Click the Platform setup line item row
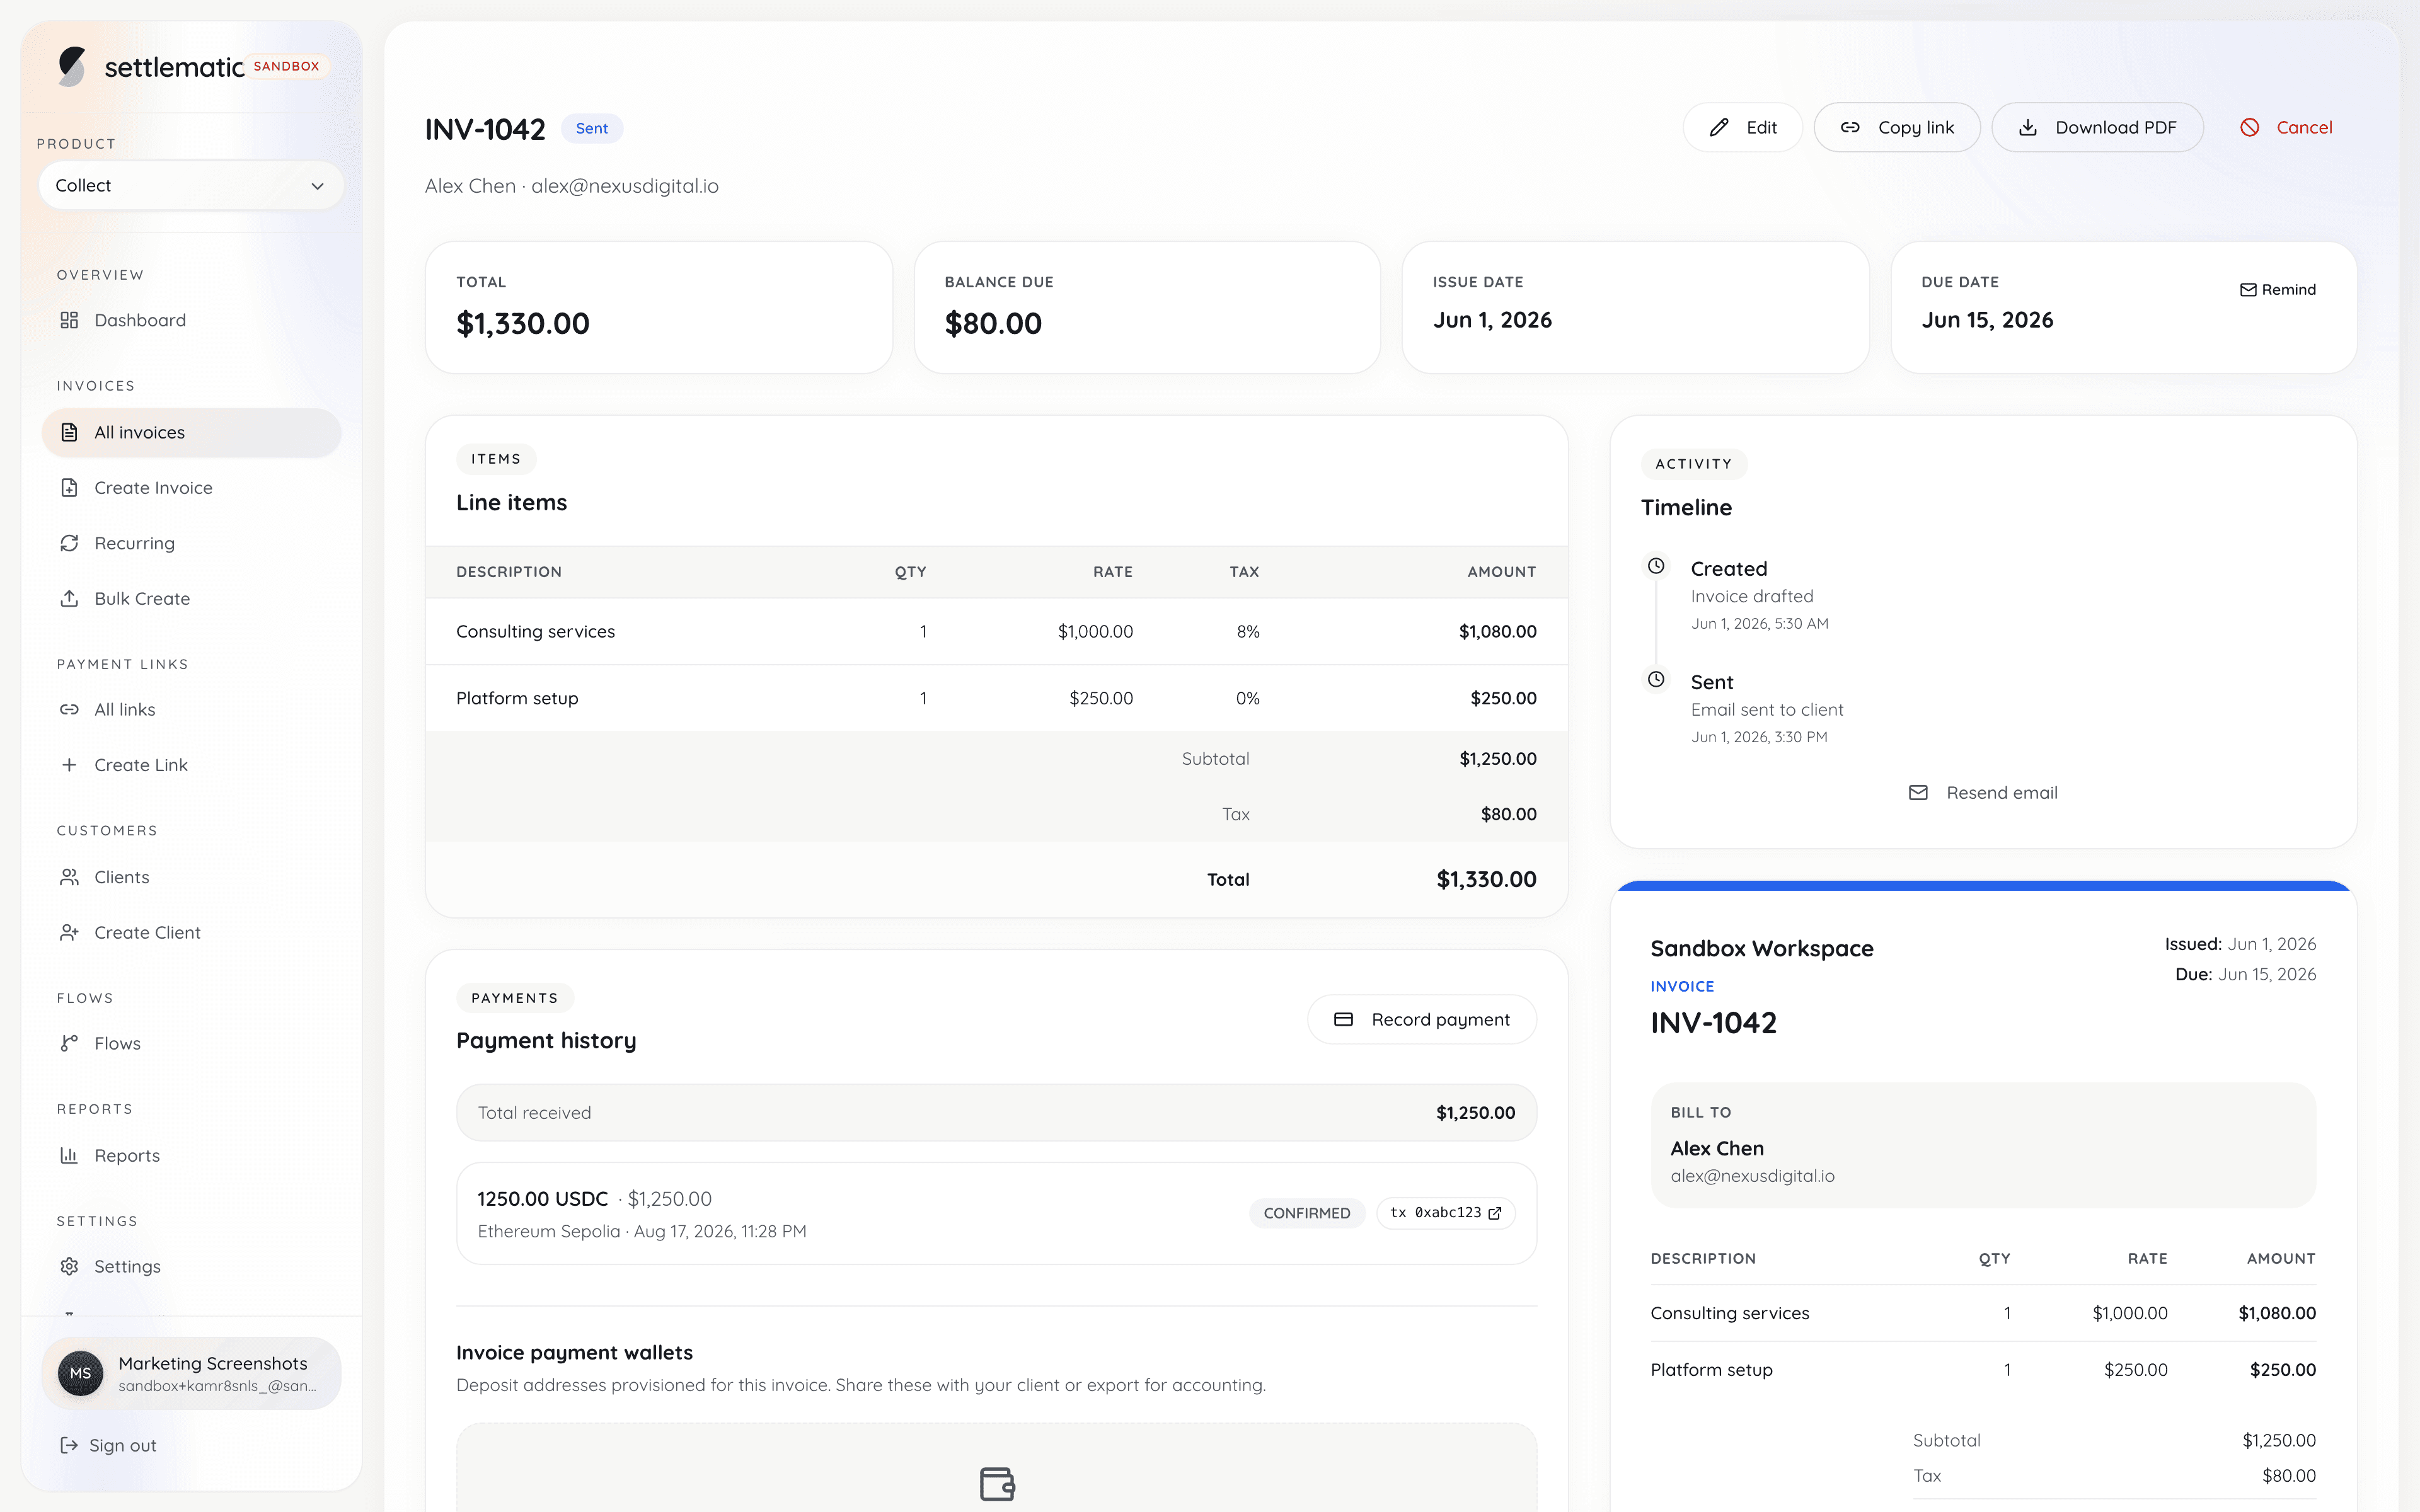This screenshot has width=2420, height=1512. 996,698
